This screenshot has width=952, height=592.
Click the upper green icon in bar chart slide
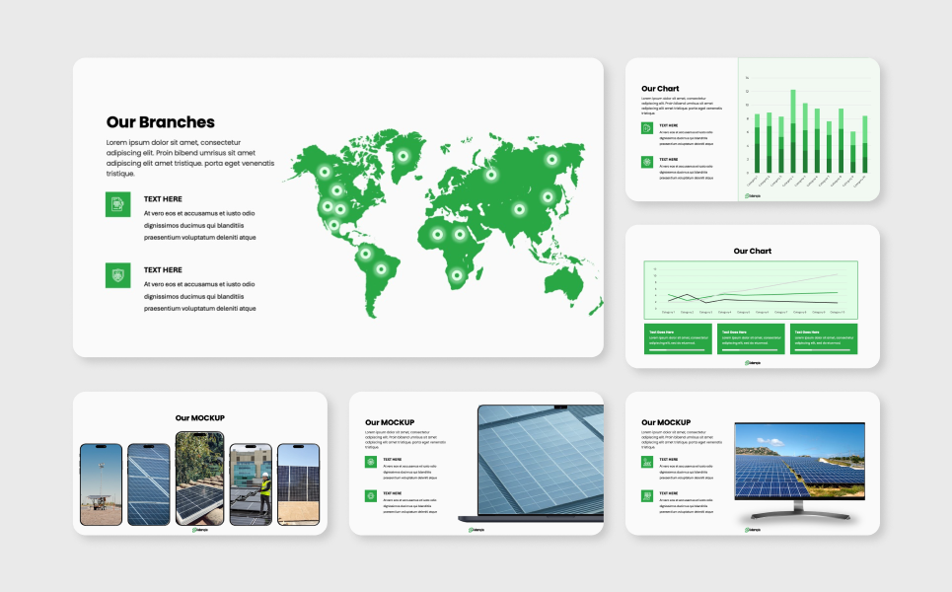click(x=647, y=128)
